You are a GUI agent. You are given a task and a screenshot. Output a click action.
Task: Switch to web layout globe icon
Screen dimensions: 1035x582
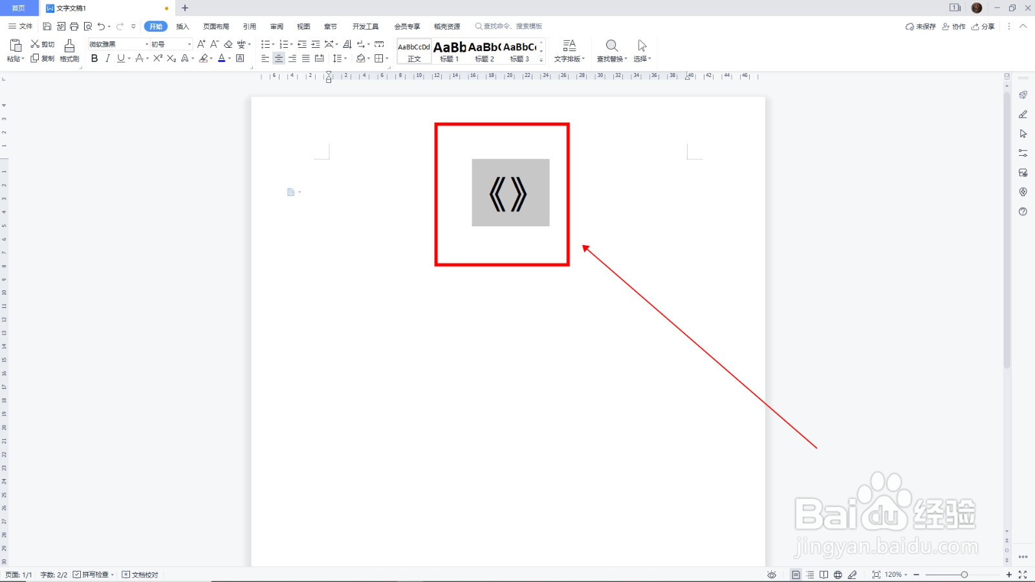[838, 574]
